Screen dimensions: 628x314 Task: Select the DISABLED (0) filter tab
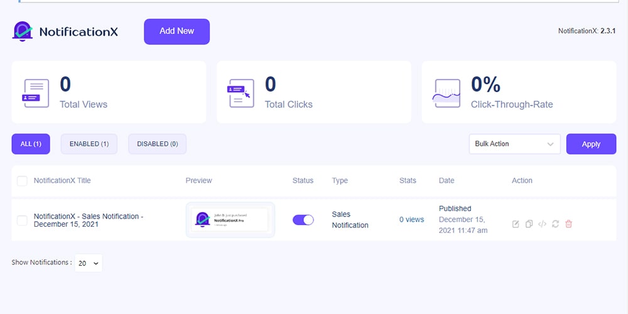click(158, 144)
